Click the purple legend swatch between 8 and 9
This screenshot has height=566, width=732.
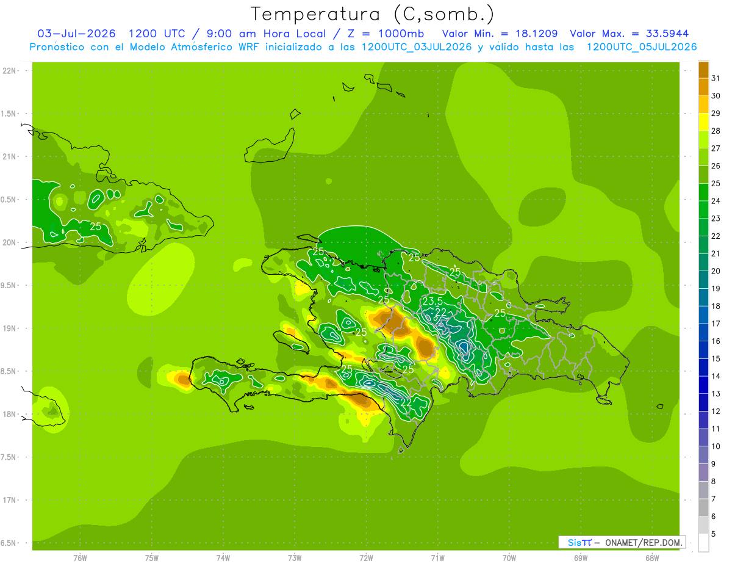pos(703,473)
